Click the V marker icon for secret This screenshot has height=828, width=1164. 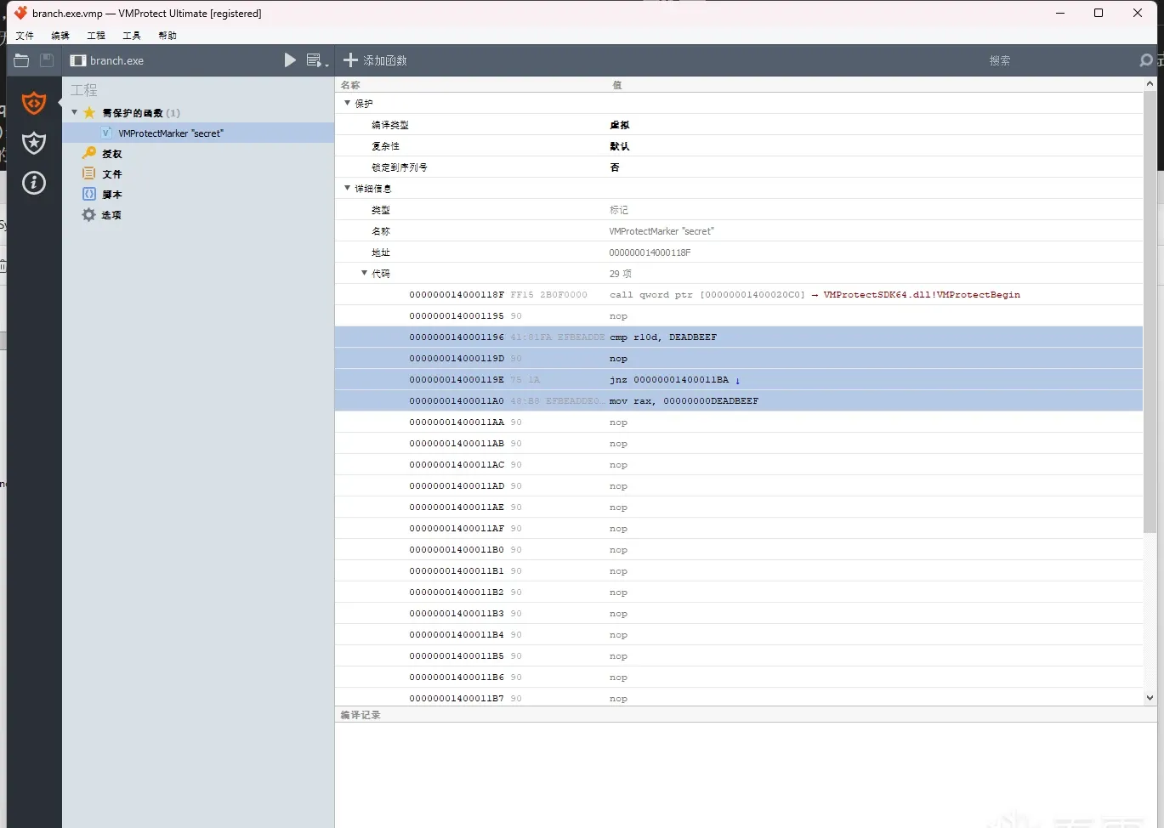[106, 133]
